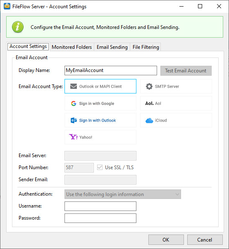Confirm settings with the OK button

point(166,239)
